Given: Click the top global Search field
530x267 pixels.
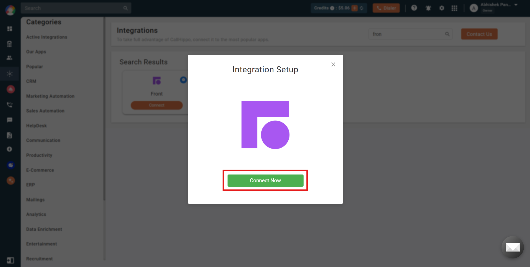Looking at the screenshot, I should (x=76, y=8).
